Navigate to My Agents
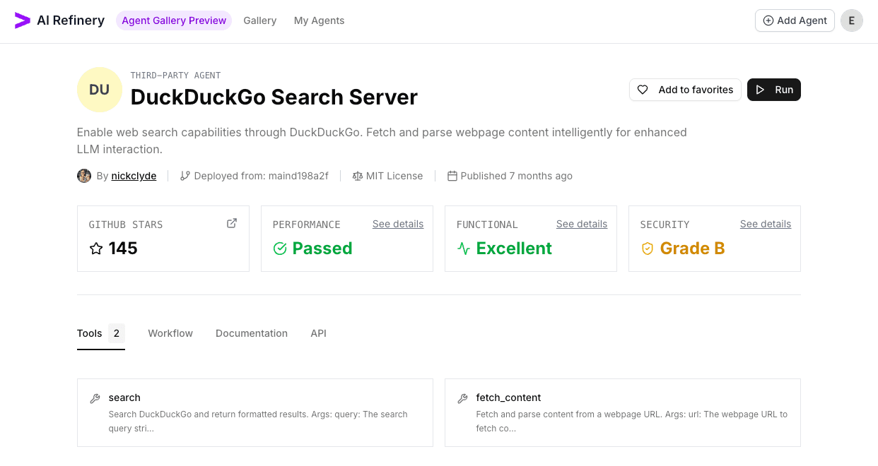The height and width of the screenshot is (466, 878). click(x=319, y=20)
